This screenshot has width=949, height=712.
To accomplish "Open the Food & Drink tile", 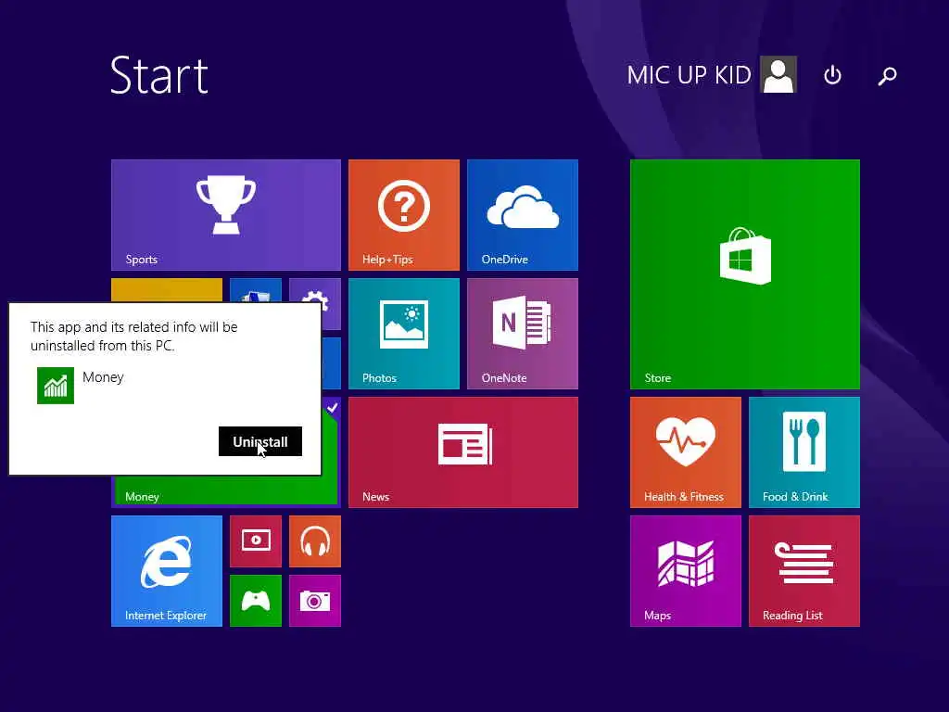I will click(803, 452).
